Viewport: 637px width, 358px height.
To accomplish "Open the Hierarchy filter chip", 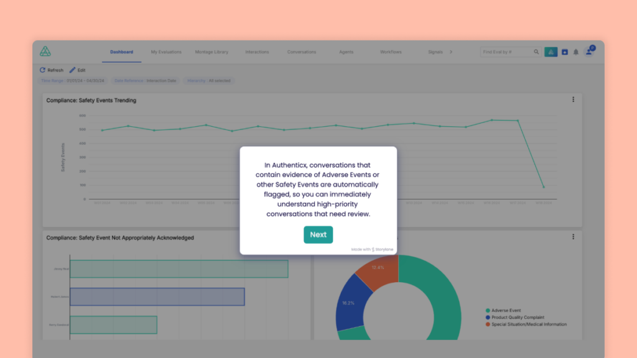I will point(209,81).
